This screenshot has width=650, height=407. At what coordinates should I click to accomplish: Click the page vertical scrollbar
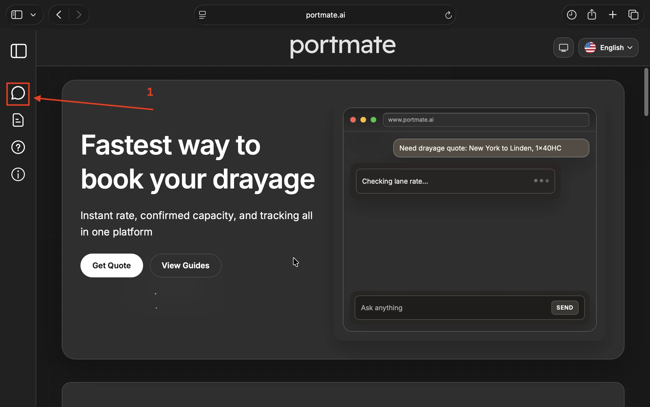[646, 92]
